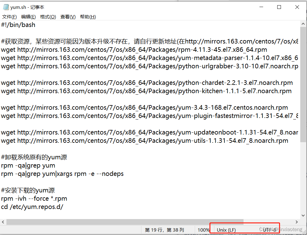Click the 'rpm -ivh --force *.rpm' line
307x235 pixels.
(x=34, y=199)
